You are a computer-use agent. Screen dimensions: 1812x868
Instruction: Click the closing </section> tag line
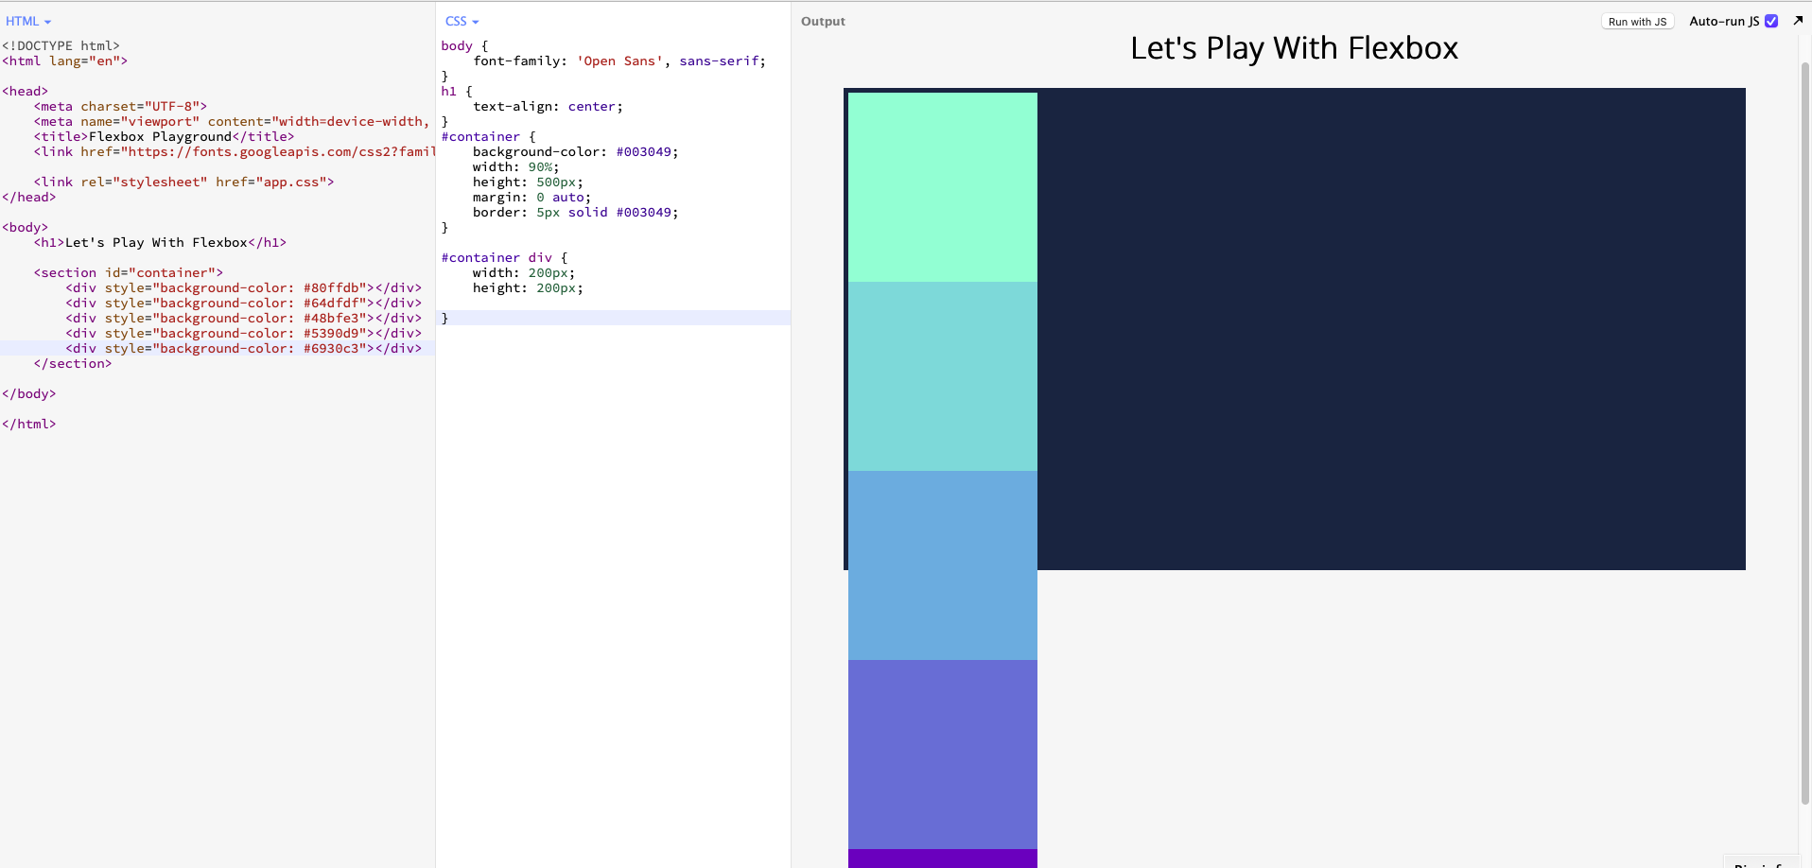pyautogui.click(x=73, y=363)
